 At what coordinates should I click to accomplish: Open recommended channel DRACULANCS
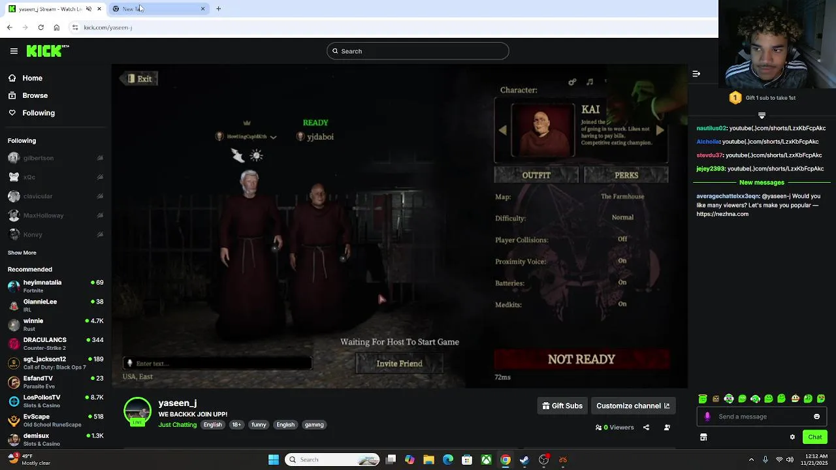tap(56, 343)
